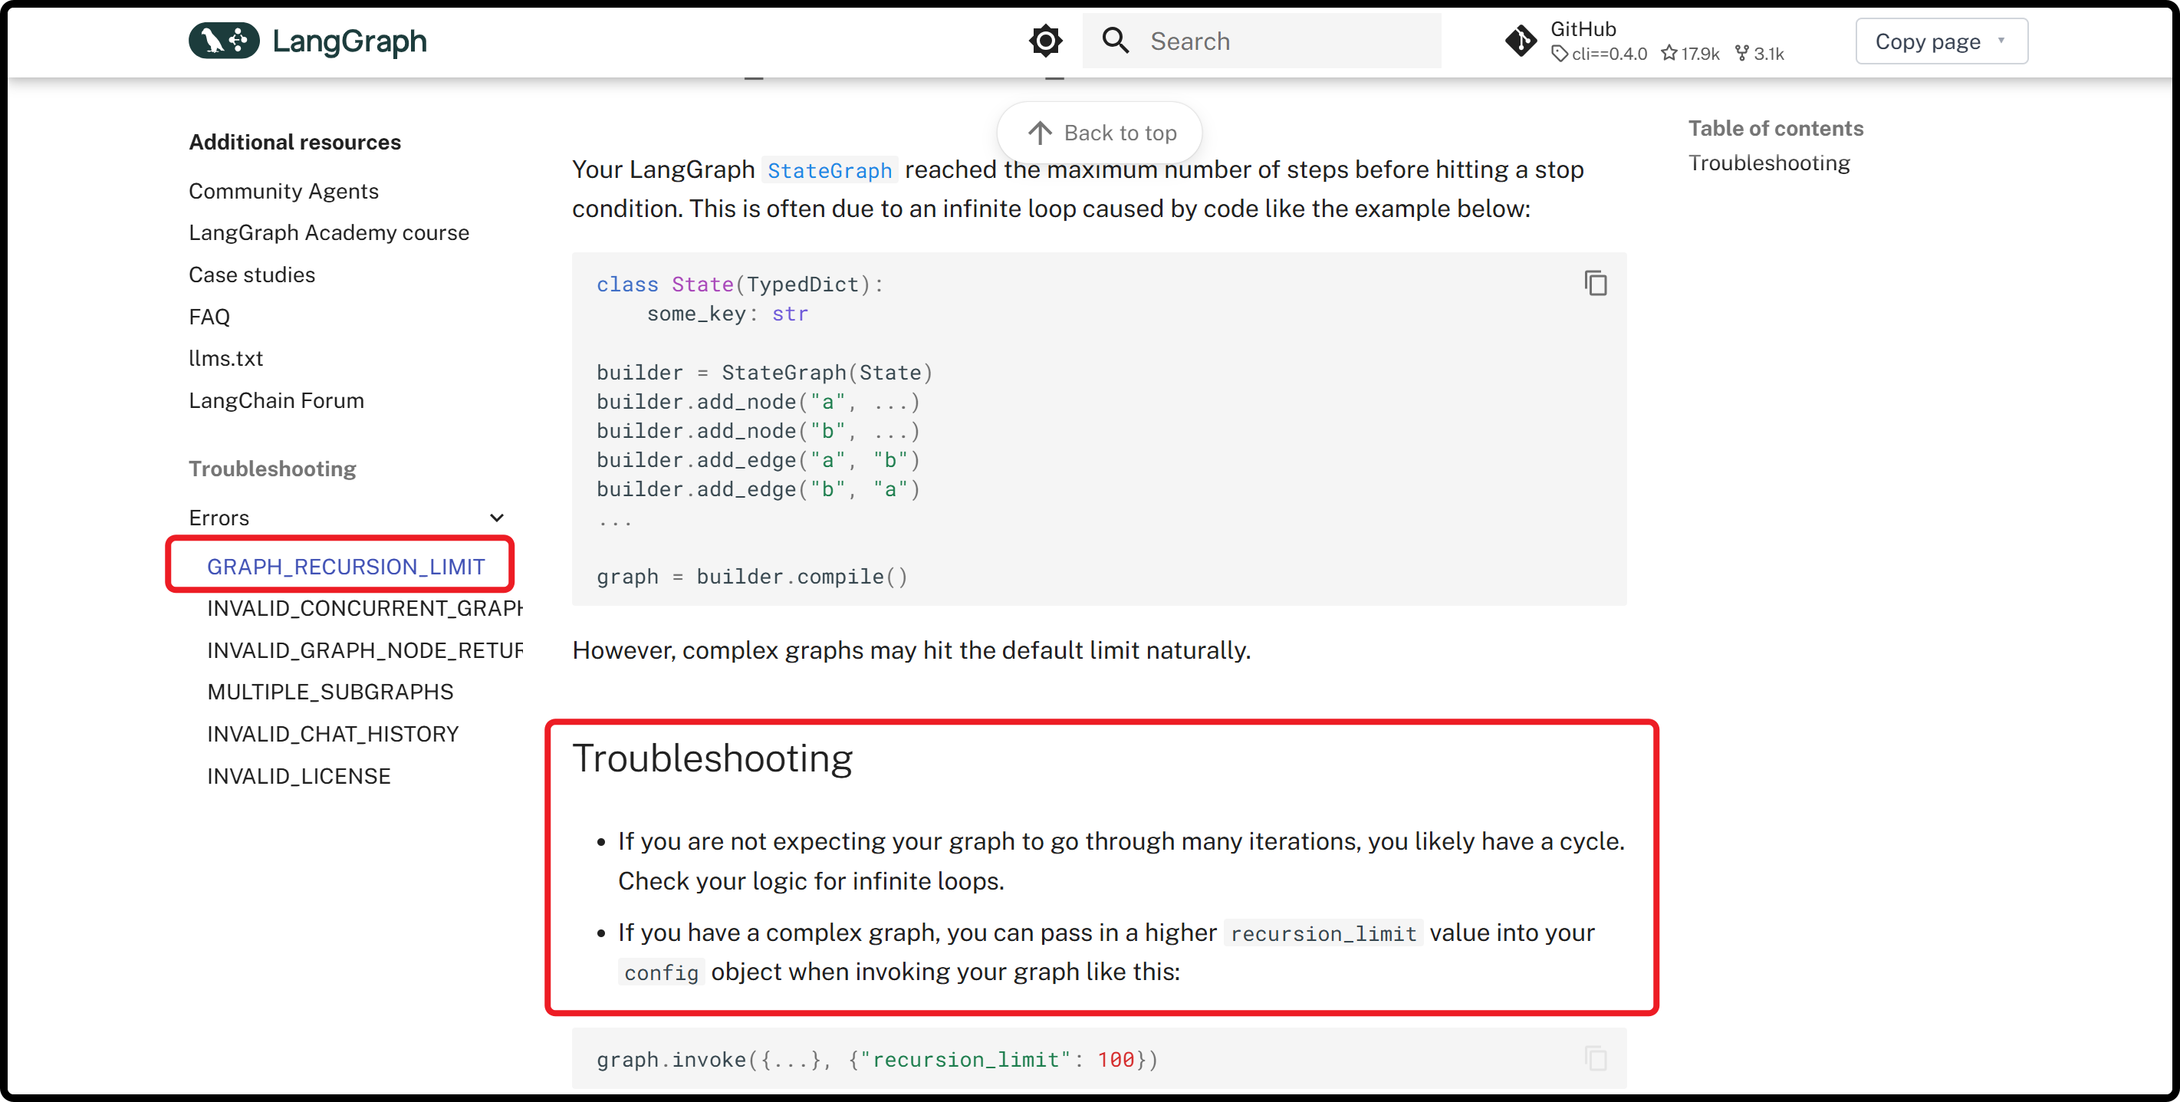
Task: Click the Errors sidebar label
Action: coord(219,517)
